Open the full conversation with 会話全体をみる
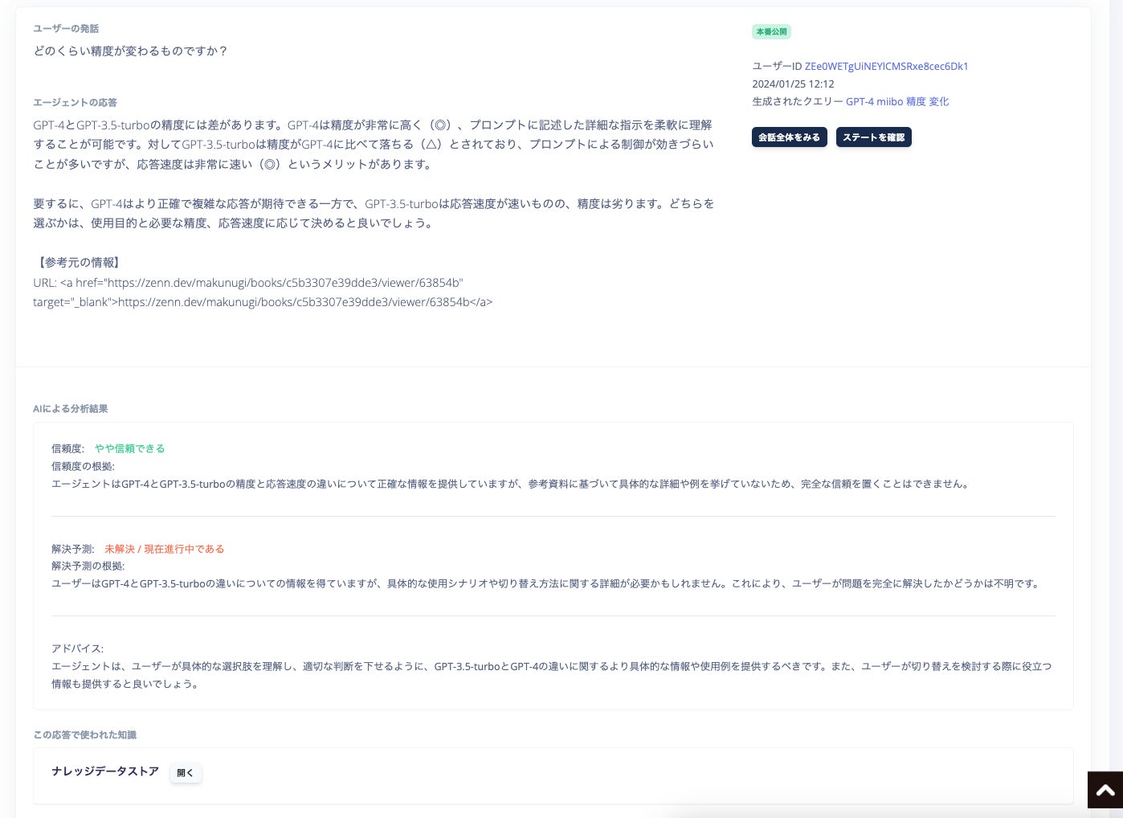The width and height of the screenshot is (1123, 818). tap(790, 137)
